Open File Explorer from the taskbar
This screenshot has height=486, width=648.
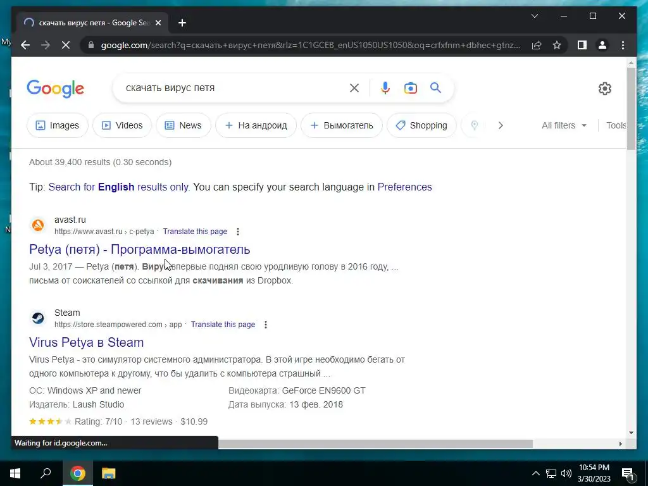(x=108, y=473)
